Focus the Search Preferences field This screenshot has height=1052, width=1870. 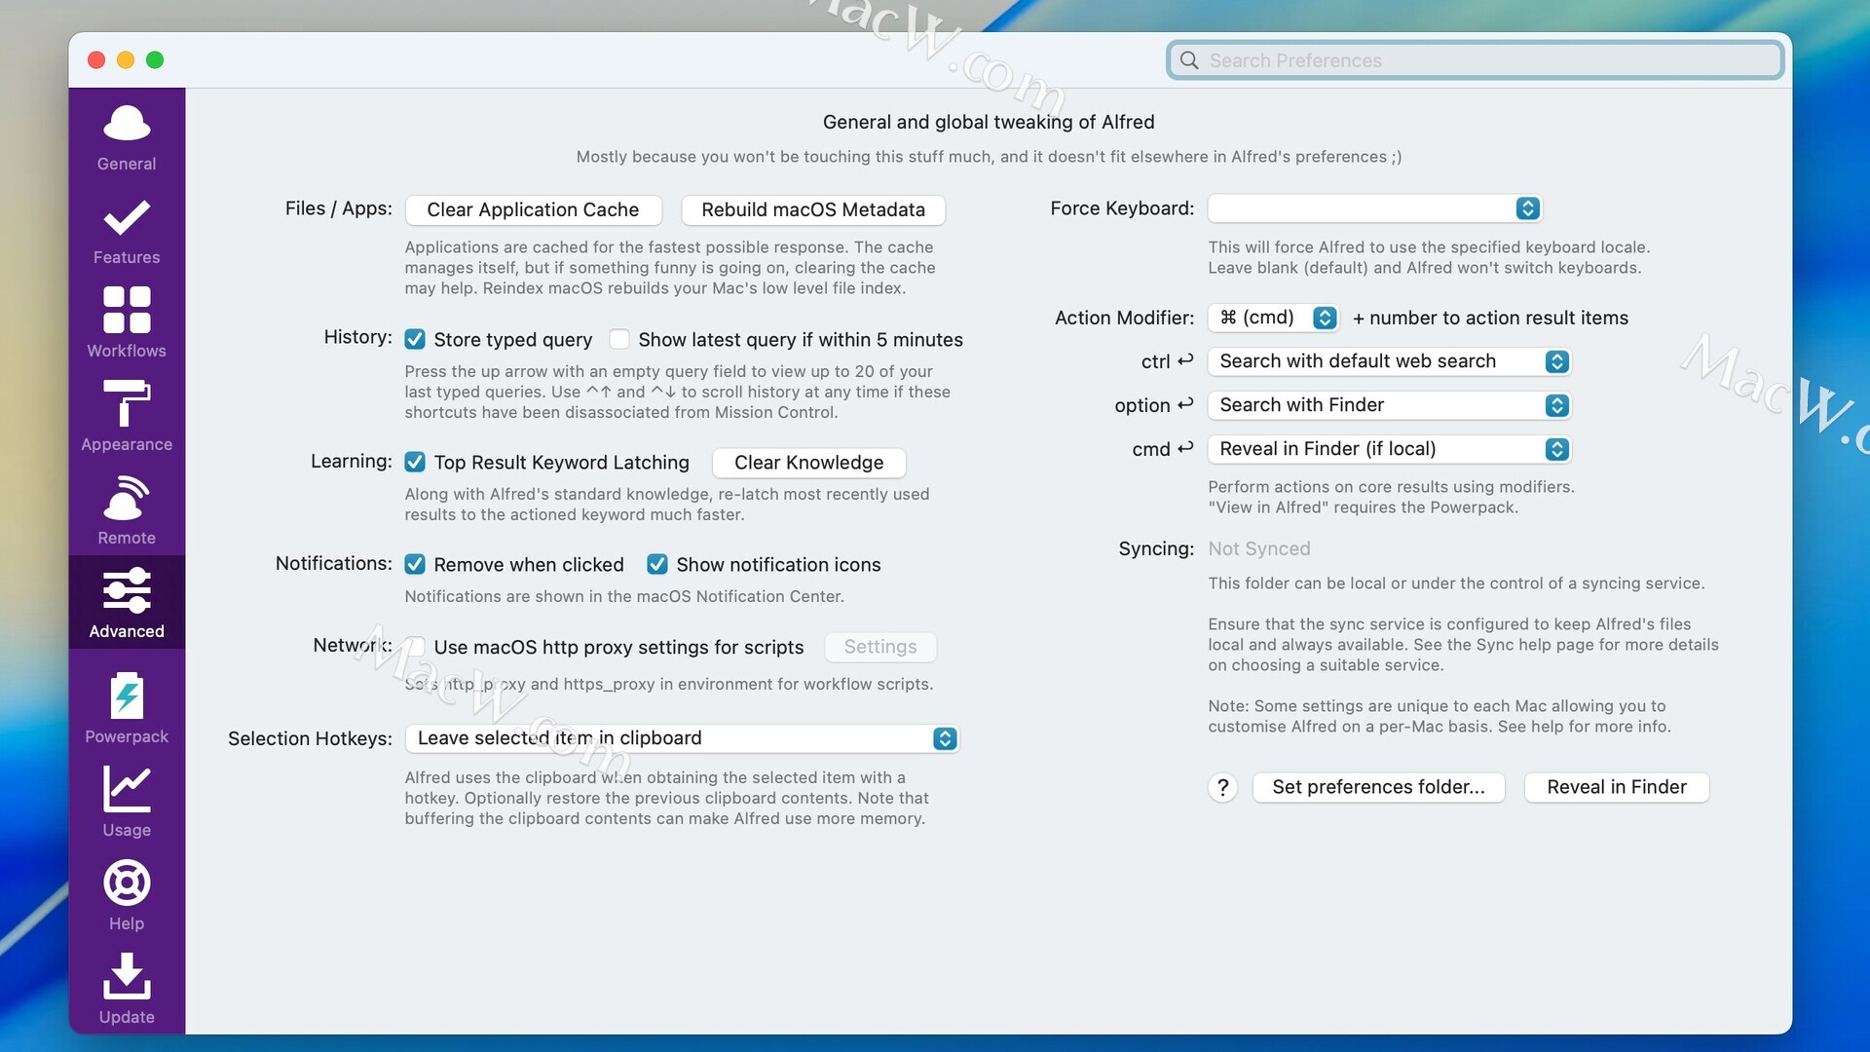coord(1476,60)
